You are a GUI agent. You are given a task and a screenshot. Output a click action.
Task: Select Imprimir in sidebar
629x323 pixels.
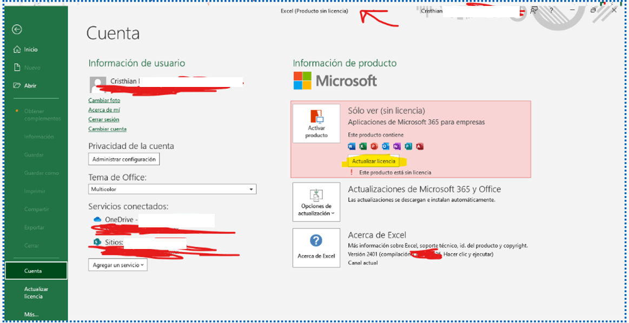(x=35, y=191)
